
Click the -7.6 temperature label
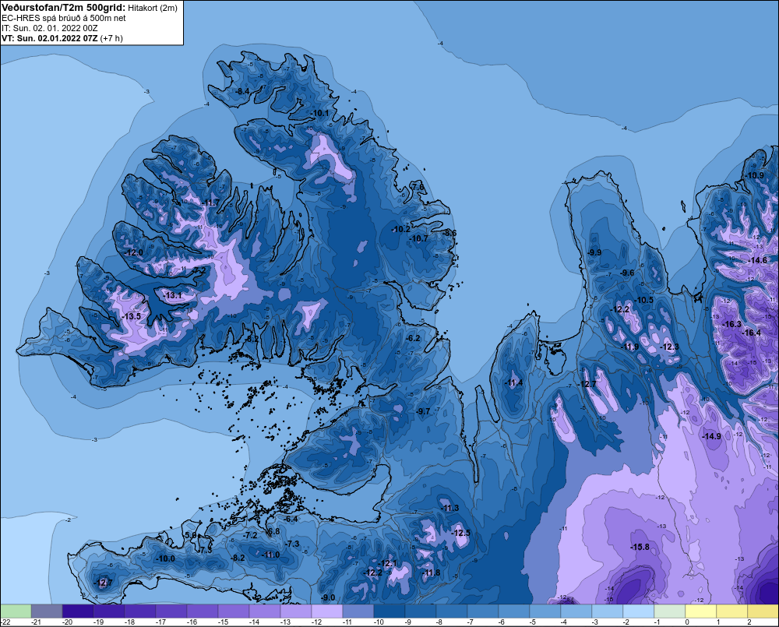pos(418,187)
